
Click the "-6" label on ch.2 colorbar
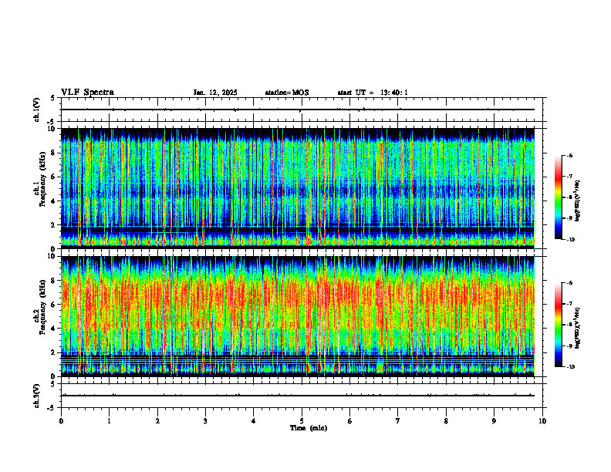coord(569,283)
